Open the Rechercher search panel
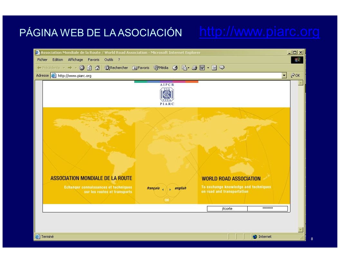This screenshot has height=263, width=340. click(x=116, y=68)
